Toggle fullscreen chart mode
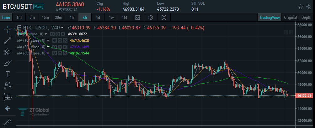 164,18
